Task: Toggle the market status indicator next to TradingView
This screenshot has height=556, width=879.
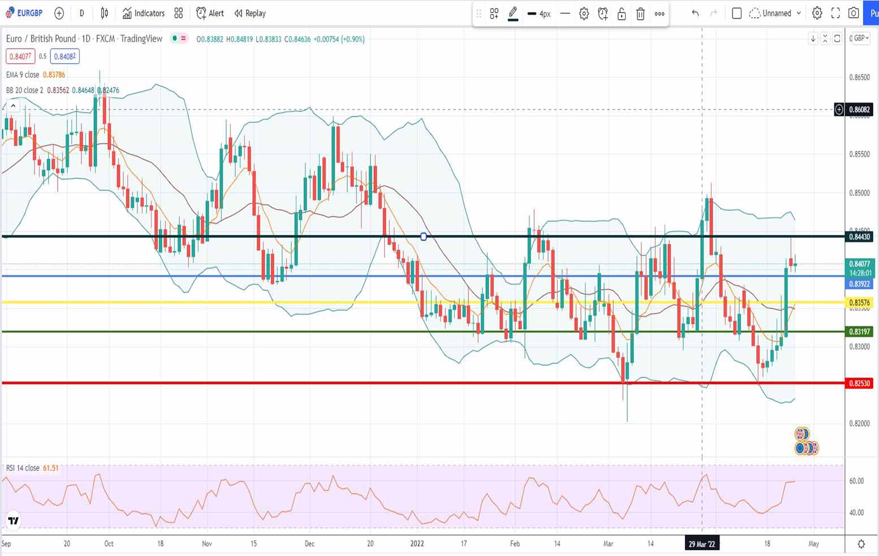Action: click(x=175, y=38)
